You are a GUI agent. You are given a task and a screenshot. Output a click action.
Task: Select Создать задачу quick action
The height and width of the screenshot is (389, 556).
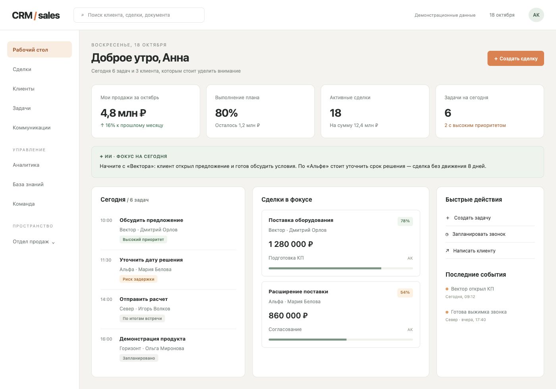click(x=490, y=218)
